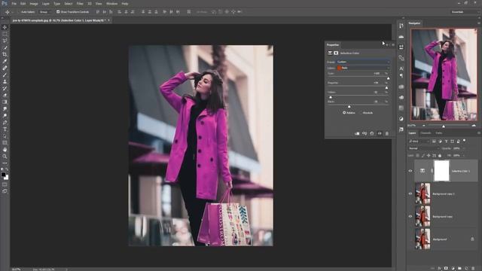This screenshot has height=271, width=482.
Task: Open the File menu
Action: (x=14, y=4)
